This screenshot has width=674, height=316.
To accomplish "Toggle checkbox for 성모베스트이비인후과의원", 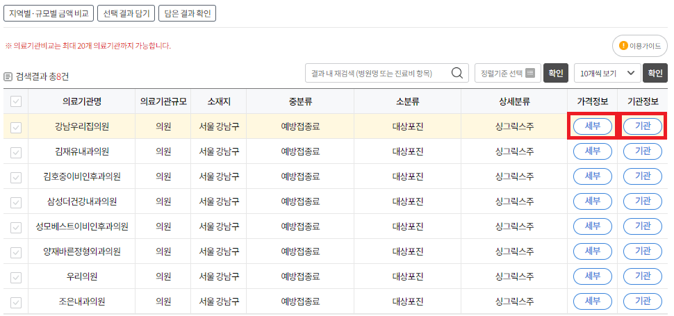I will tap(16, 226).
